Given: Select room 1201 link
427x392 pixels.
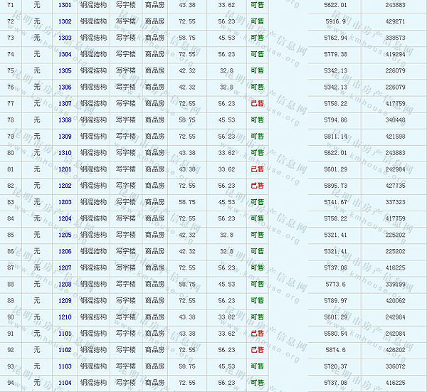Looking at the screenshot, I should tap(65, 169).
